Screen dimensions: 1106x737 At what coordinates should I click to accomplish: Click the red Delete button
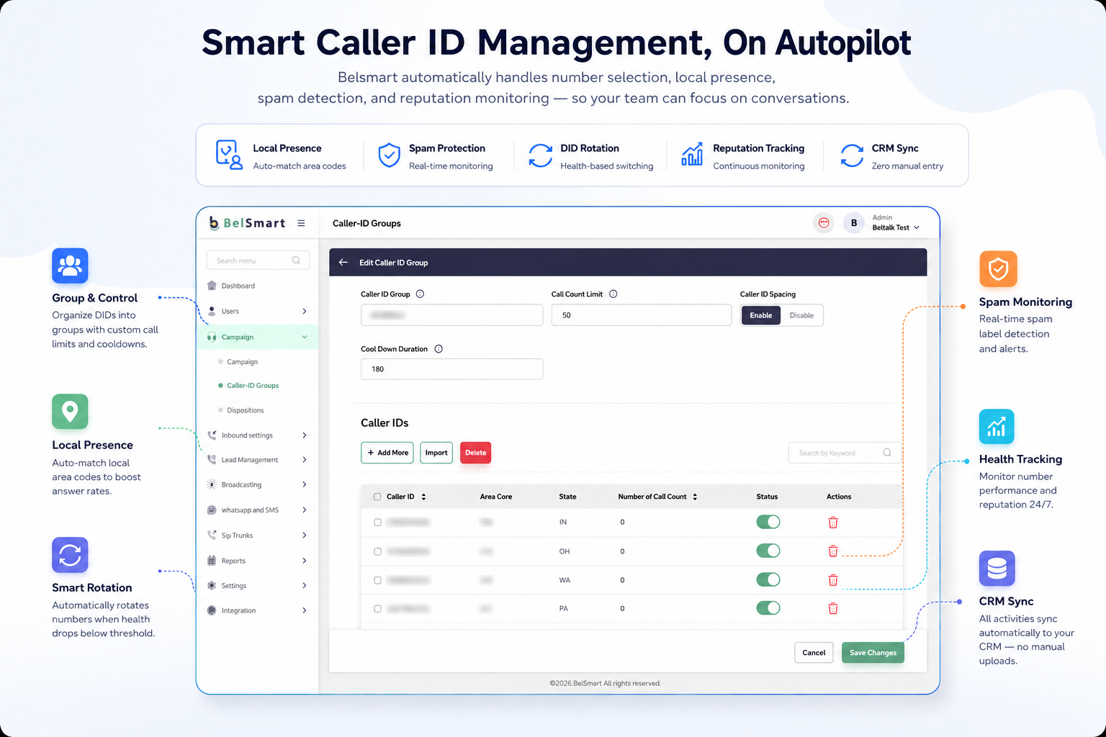pos(475,453)
